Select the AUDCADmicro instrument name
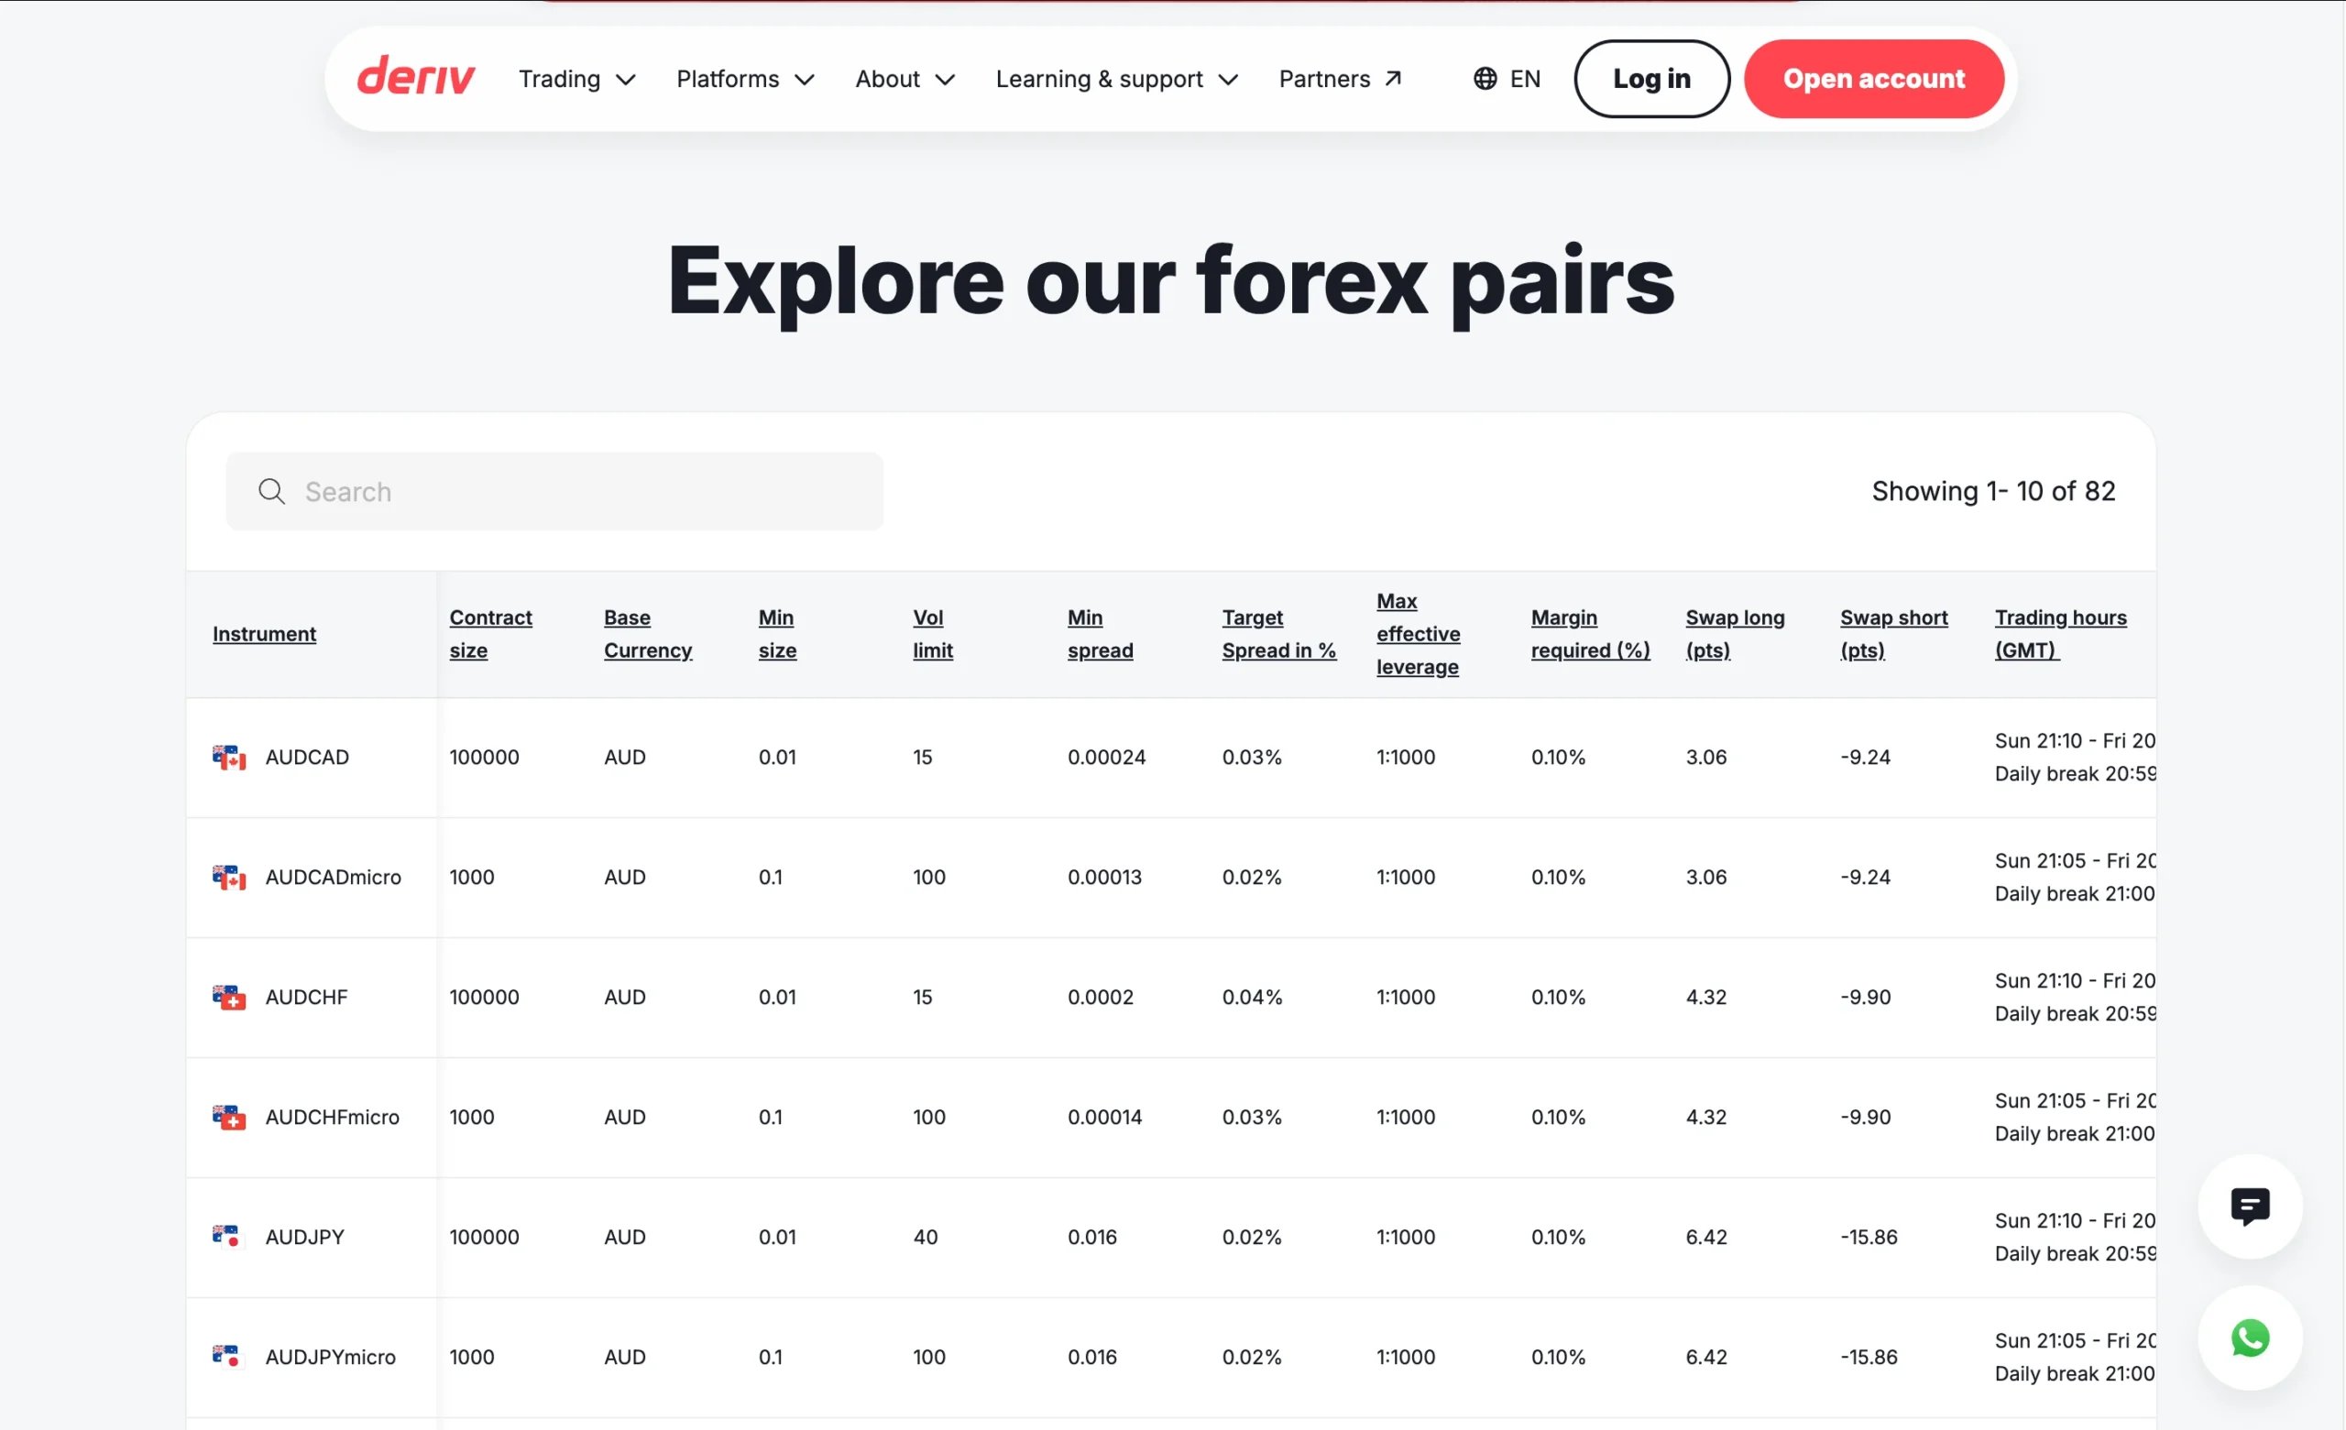The image size is (2346, 1430). 334,877
